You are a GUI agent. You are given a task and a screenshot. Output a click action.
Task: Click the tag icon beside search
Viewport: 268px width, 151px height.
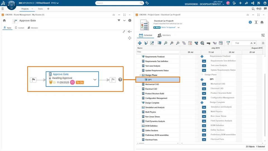click(147, 3)
